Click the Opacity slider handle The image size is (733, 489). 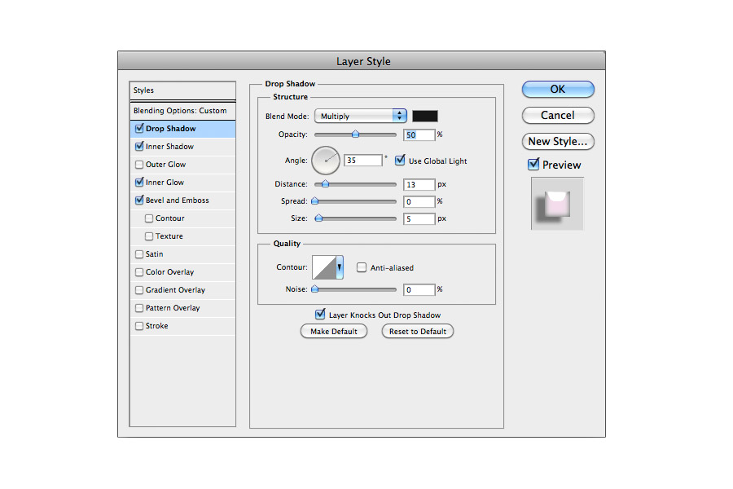click(x=355, y=134)
